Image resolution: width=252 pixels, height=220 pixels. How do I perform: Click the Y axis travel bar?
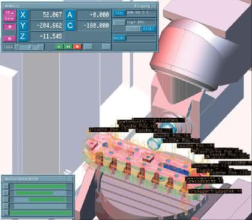pyautogui.click(x=41, y=193)
